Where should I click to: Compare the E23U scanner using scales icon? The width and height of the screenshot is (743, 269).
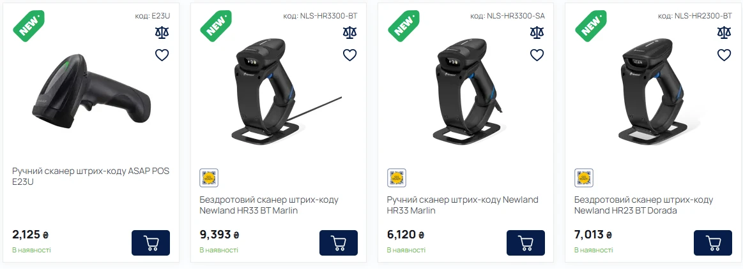(162, 33)
